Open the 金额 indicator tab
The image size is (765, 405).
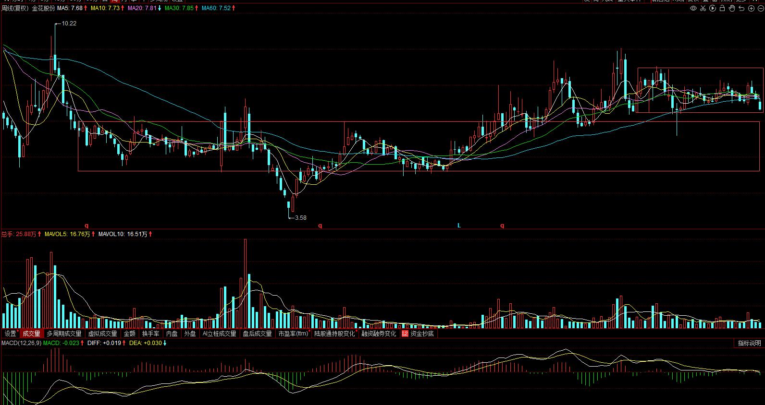[x=130, y=334]
